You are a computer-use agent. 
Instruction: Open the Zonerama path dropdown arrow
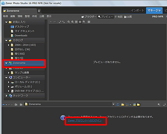click(113, 104)
